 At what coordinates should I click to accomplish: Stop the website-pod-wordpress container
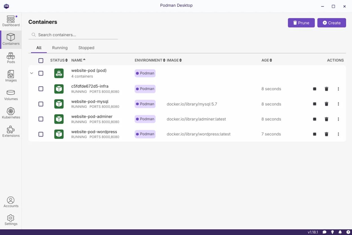[314, 134]
